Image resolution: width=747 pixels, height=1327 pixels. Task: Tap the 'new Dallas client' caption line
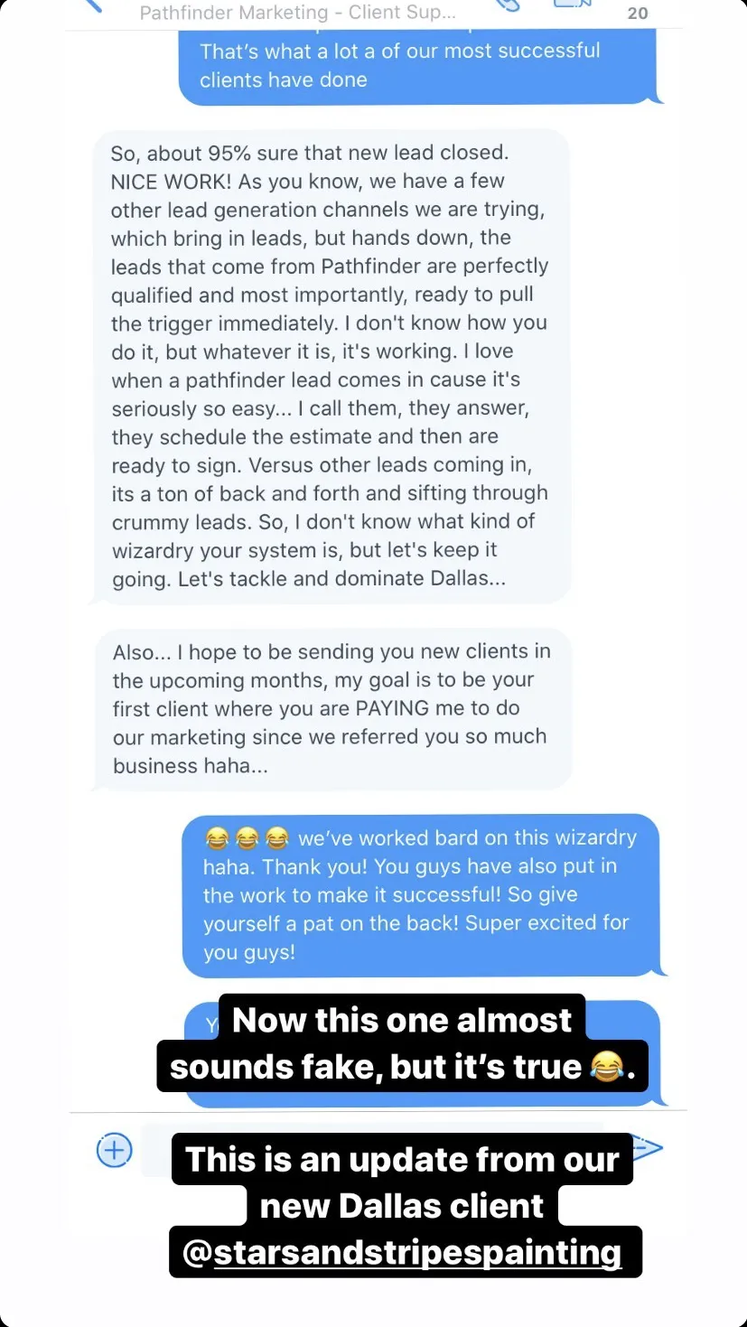tap(402, 1206)
